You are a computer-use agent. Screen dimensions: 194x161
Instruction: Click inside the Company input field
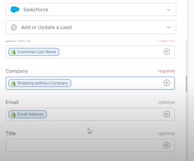(90, 83)
